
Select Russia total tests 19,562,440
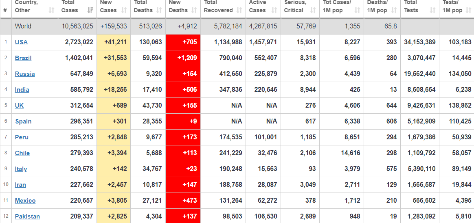(x=420, y=74)
